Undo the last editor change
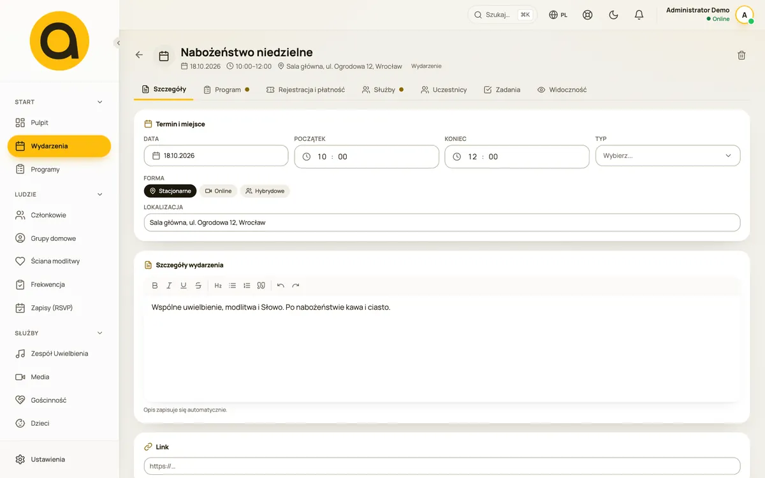This screenshot has width=765, height=478. [x=280, y=286]
